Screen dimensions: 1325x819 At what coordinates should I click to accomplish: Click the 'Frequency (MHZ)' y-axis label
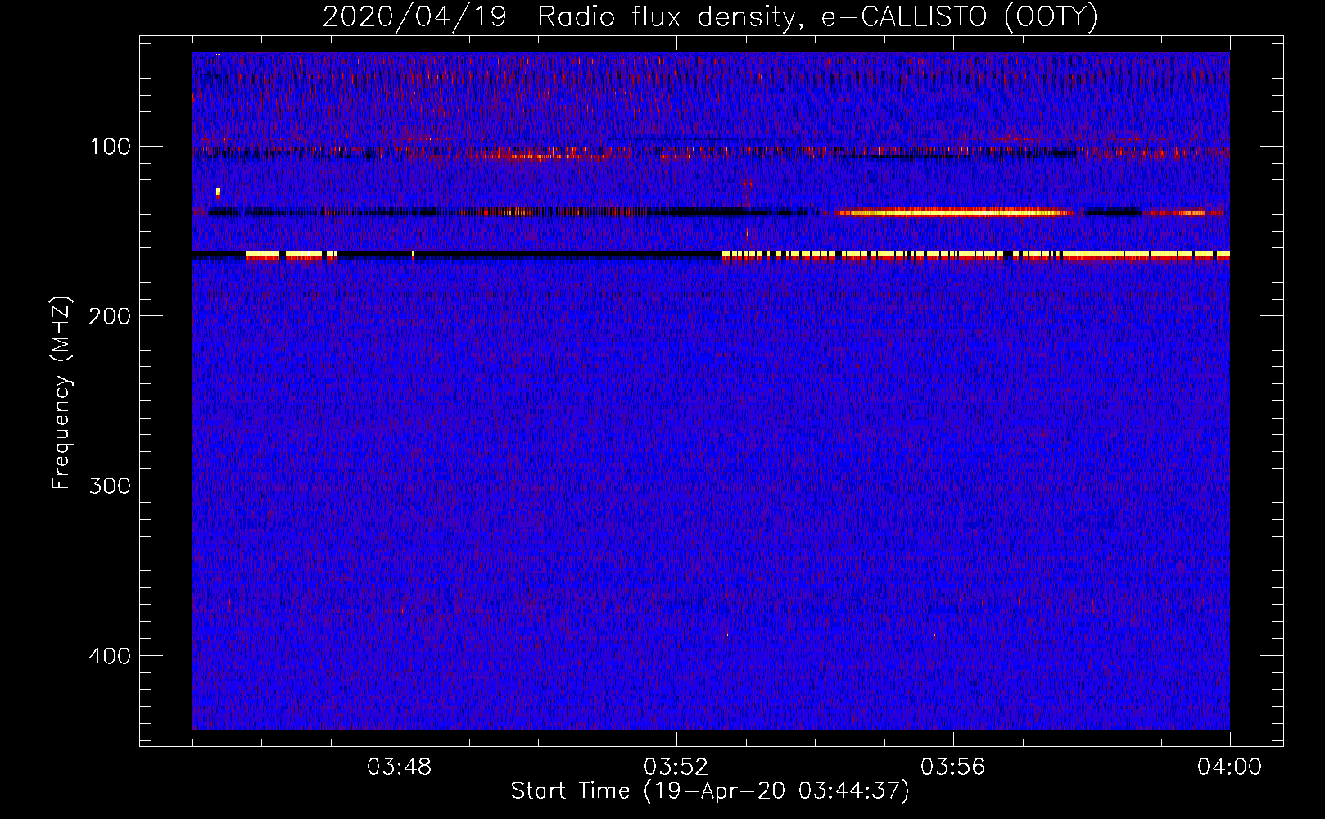(x=61, y=392)
